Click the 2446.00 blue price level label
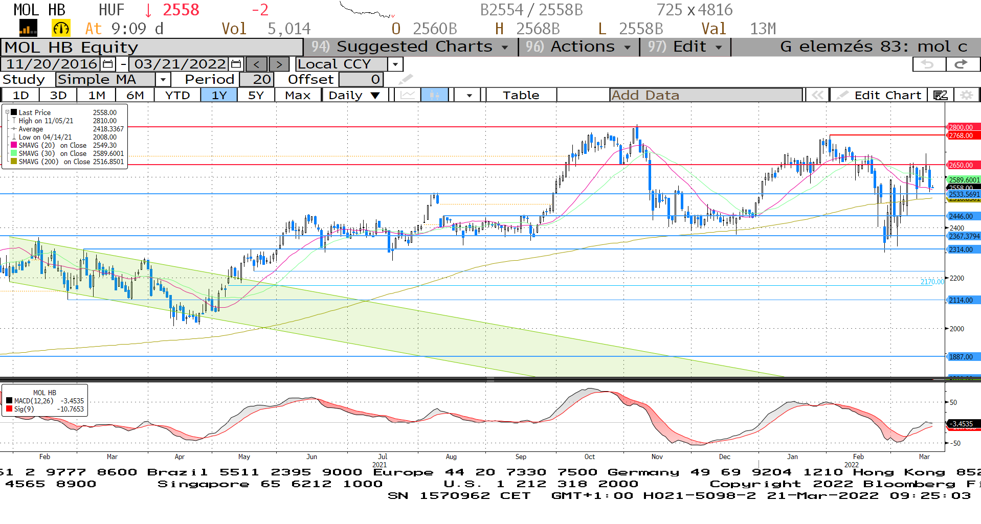The image size is (981, 524). pyautogui.click(x=963, y=216)
